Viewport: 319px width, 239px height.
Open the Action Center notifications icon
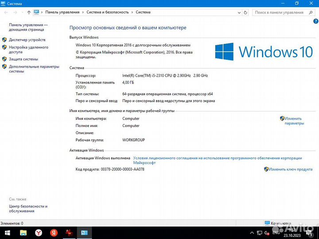pyautogui.click(x=310, y=233)
